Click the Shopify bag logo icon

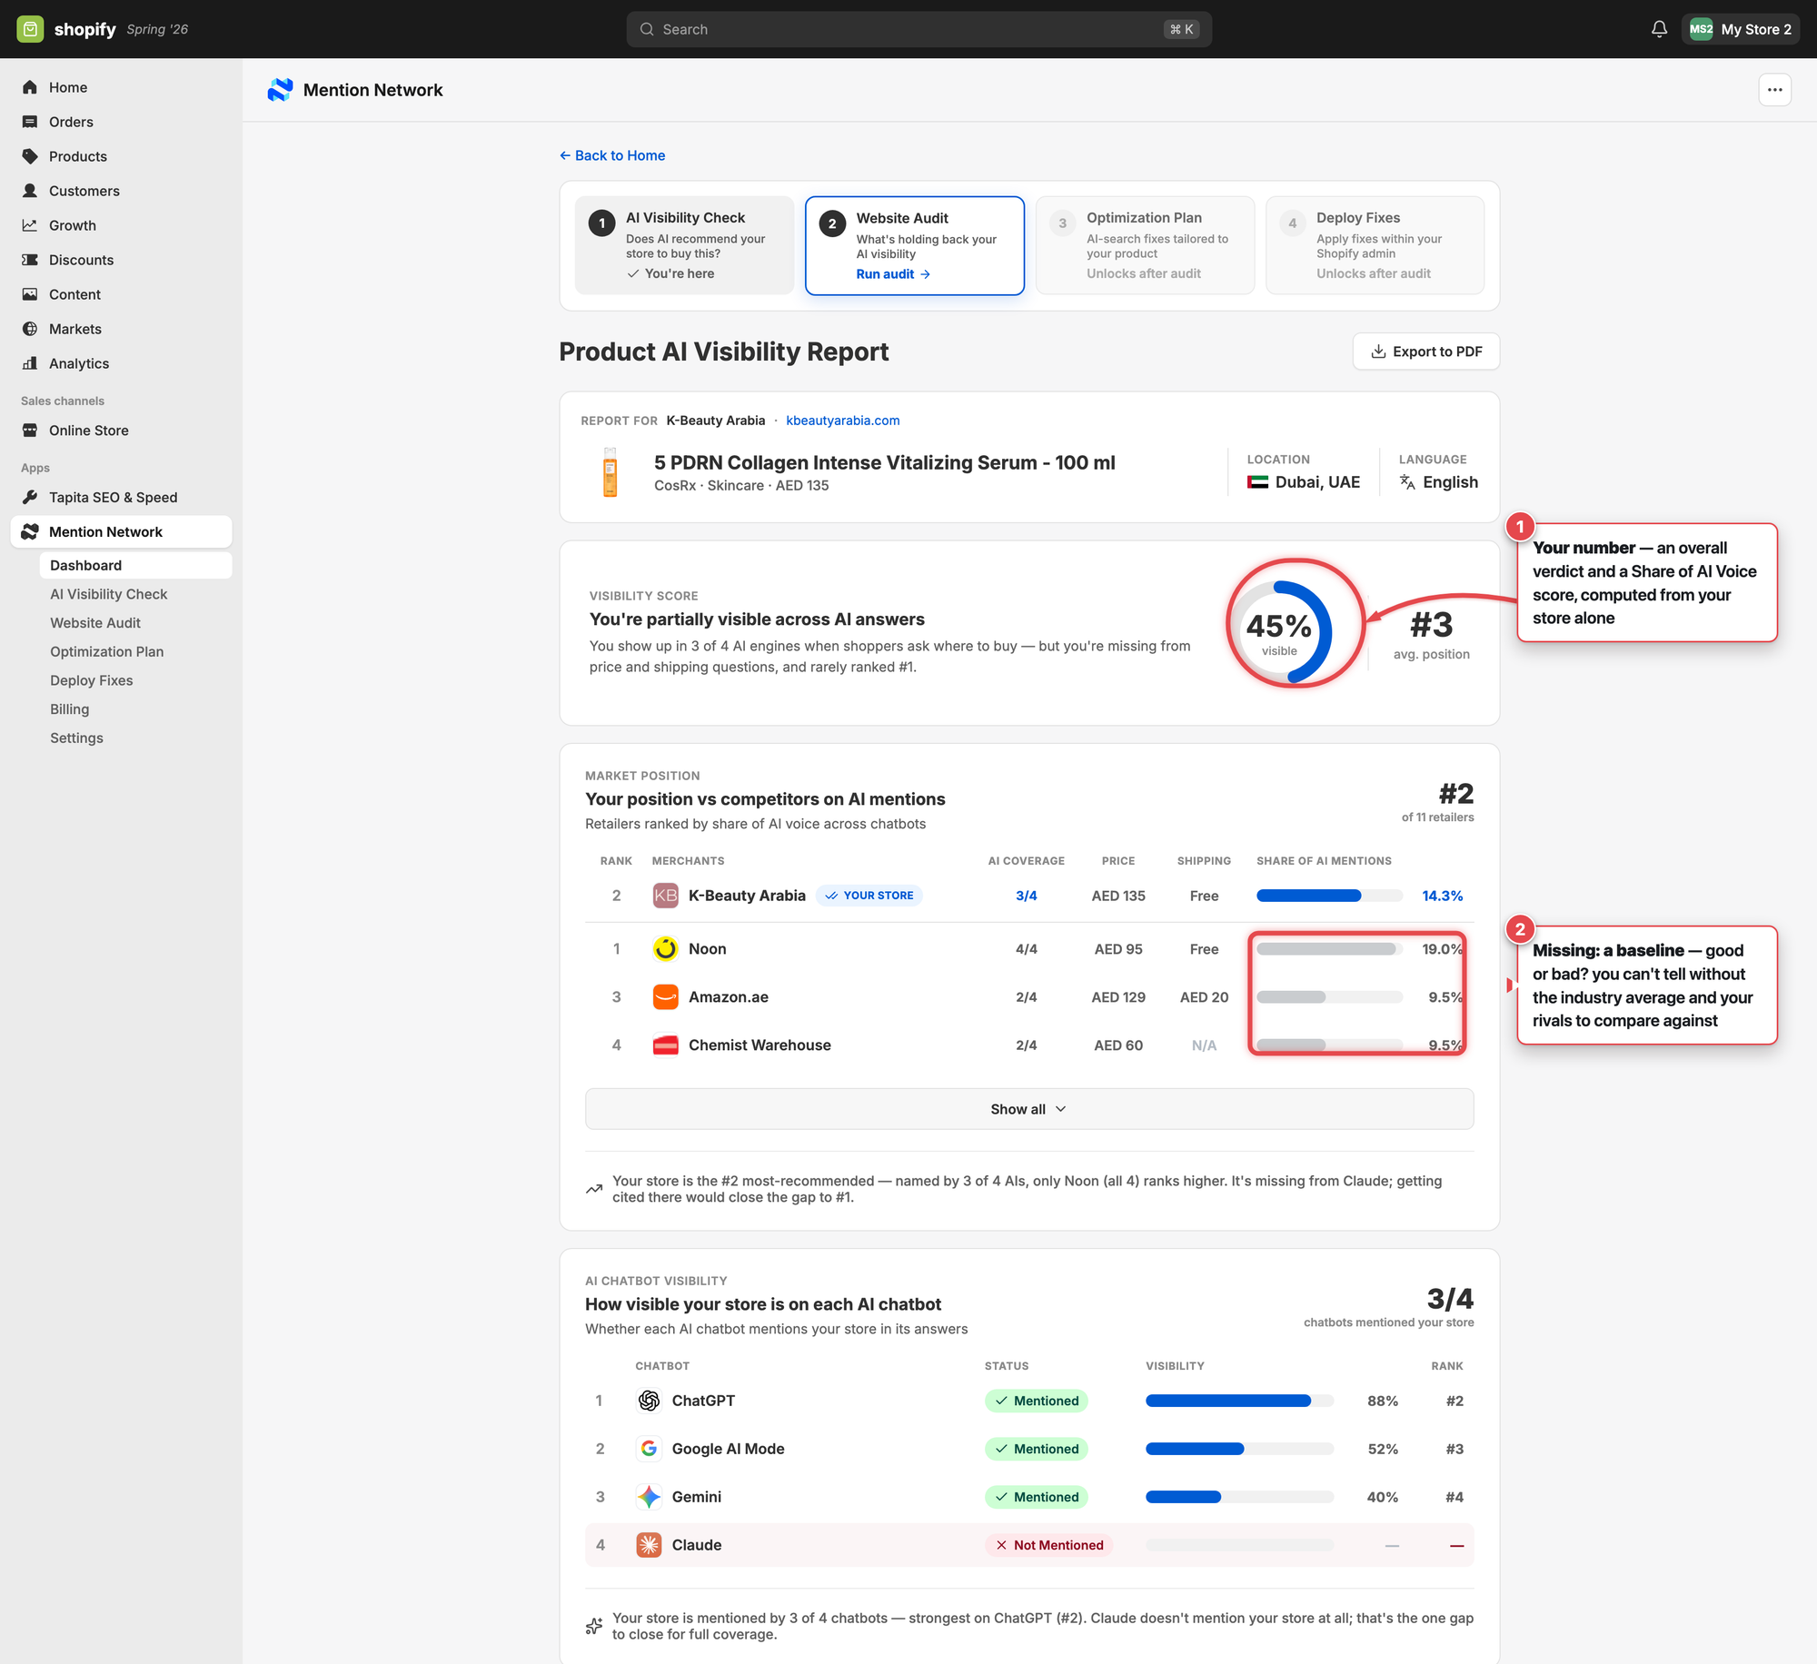point(30,29)
